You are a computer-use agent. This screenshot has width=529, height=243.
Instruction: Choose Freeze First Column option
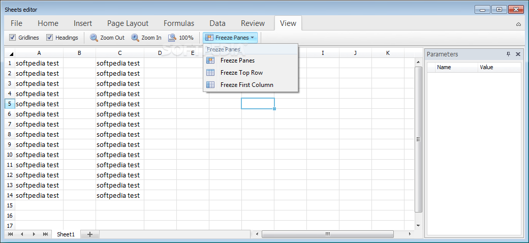pyautogui.click(x=251, y=85)
